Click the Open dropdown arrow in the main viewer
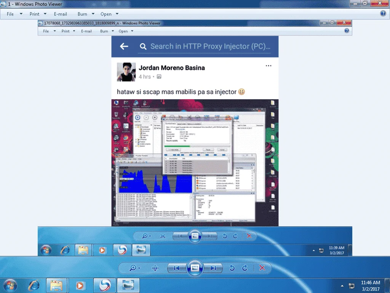Image resolution: width=390 pixels, height=293 pixels. tap(117, 14)
